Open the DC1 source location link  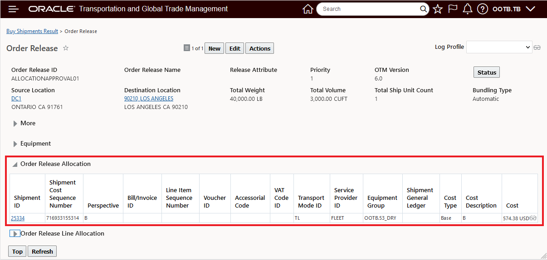pyautogui.click(x=16, y=99)
